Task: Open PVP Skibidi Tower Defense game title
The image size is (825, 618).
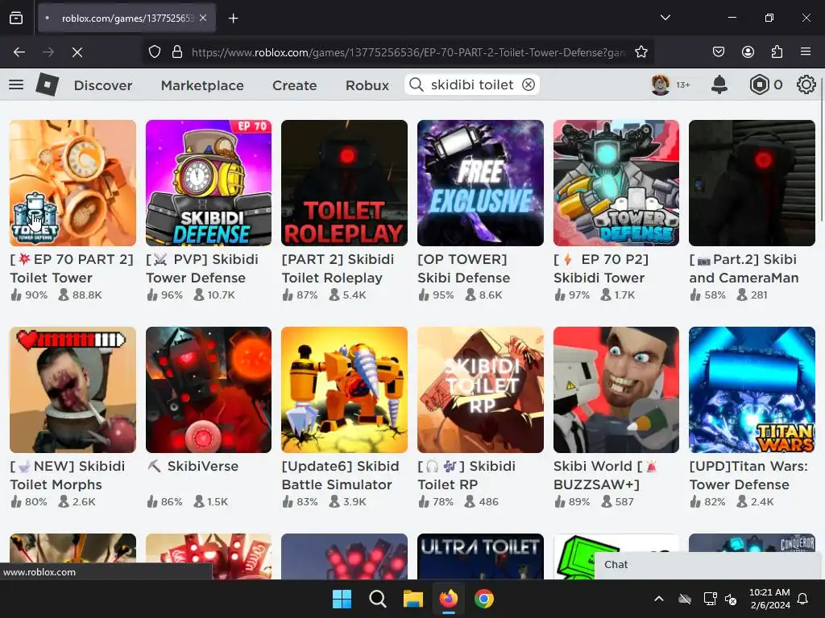Action: click(x=202, y=269)
